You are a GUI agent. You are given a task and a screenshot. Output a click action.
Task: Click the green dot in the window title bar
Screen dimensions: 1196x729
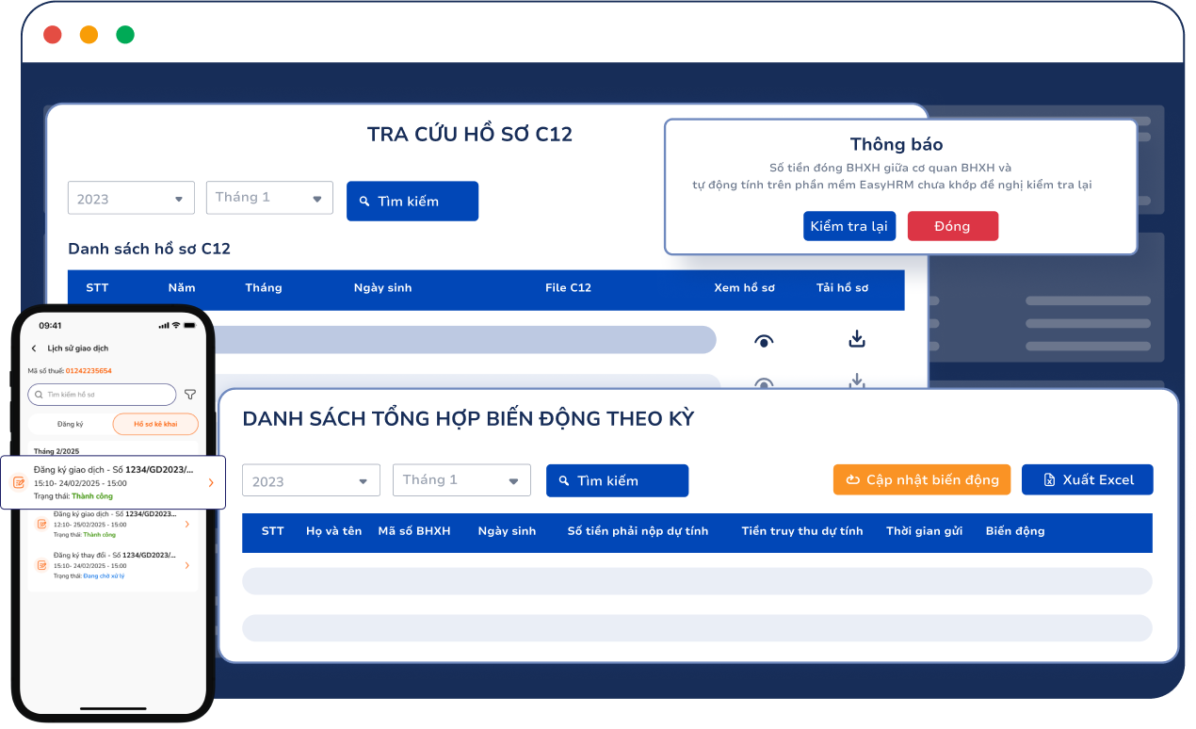coord(125,35)
